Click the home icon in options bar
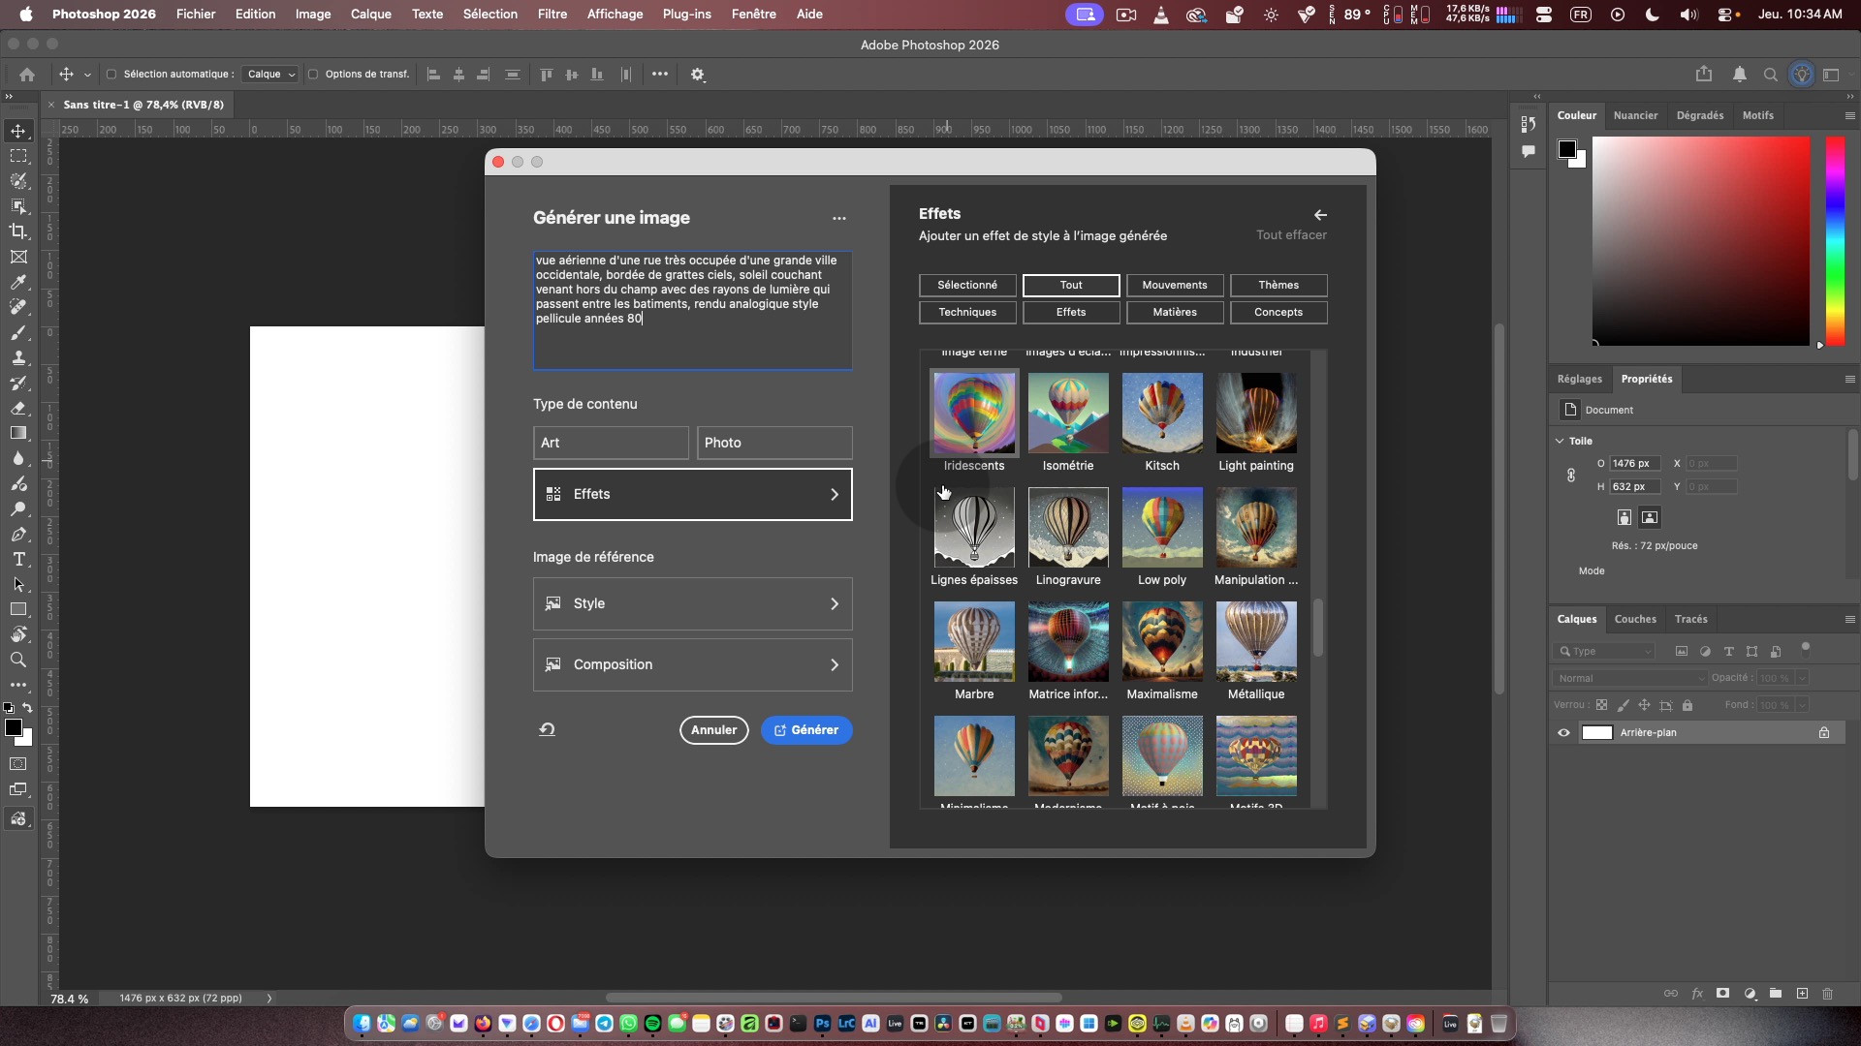Viewport: 1861px width, 1046px height. 27,75
